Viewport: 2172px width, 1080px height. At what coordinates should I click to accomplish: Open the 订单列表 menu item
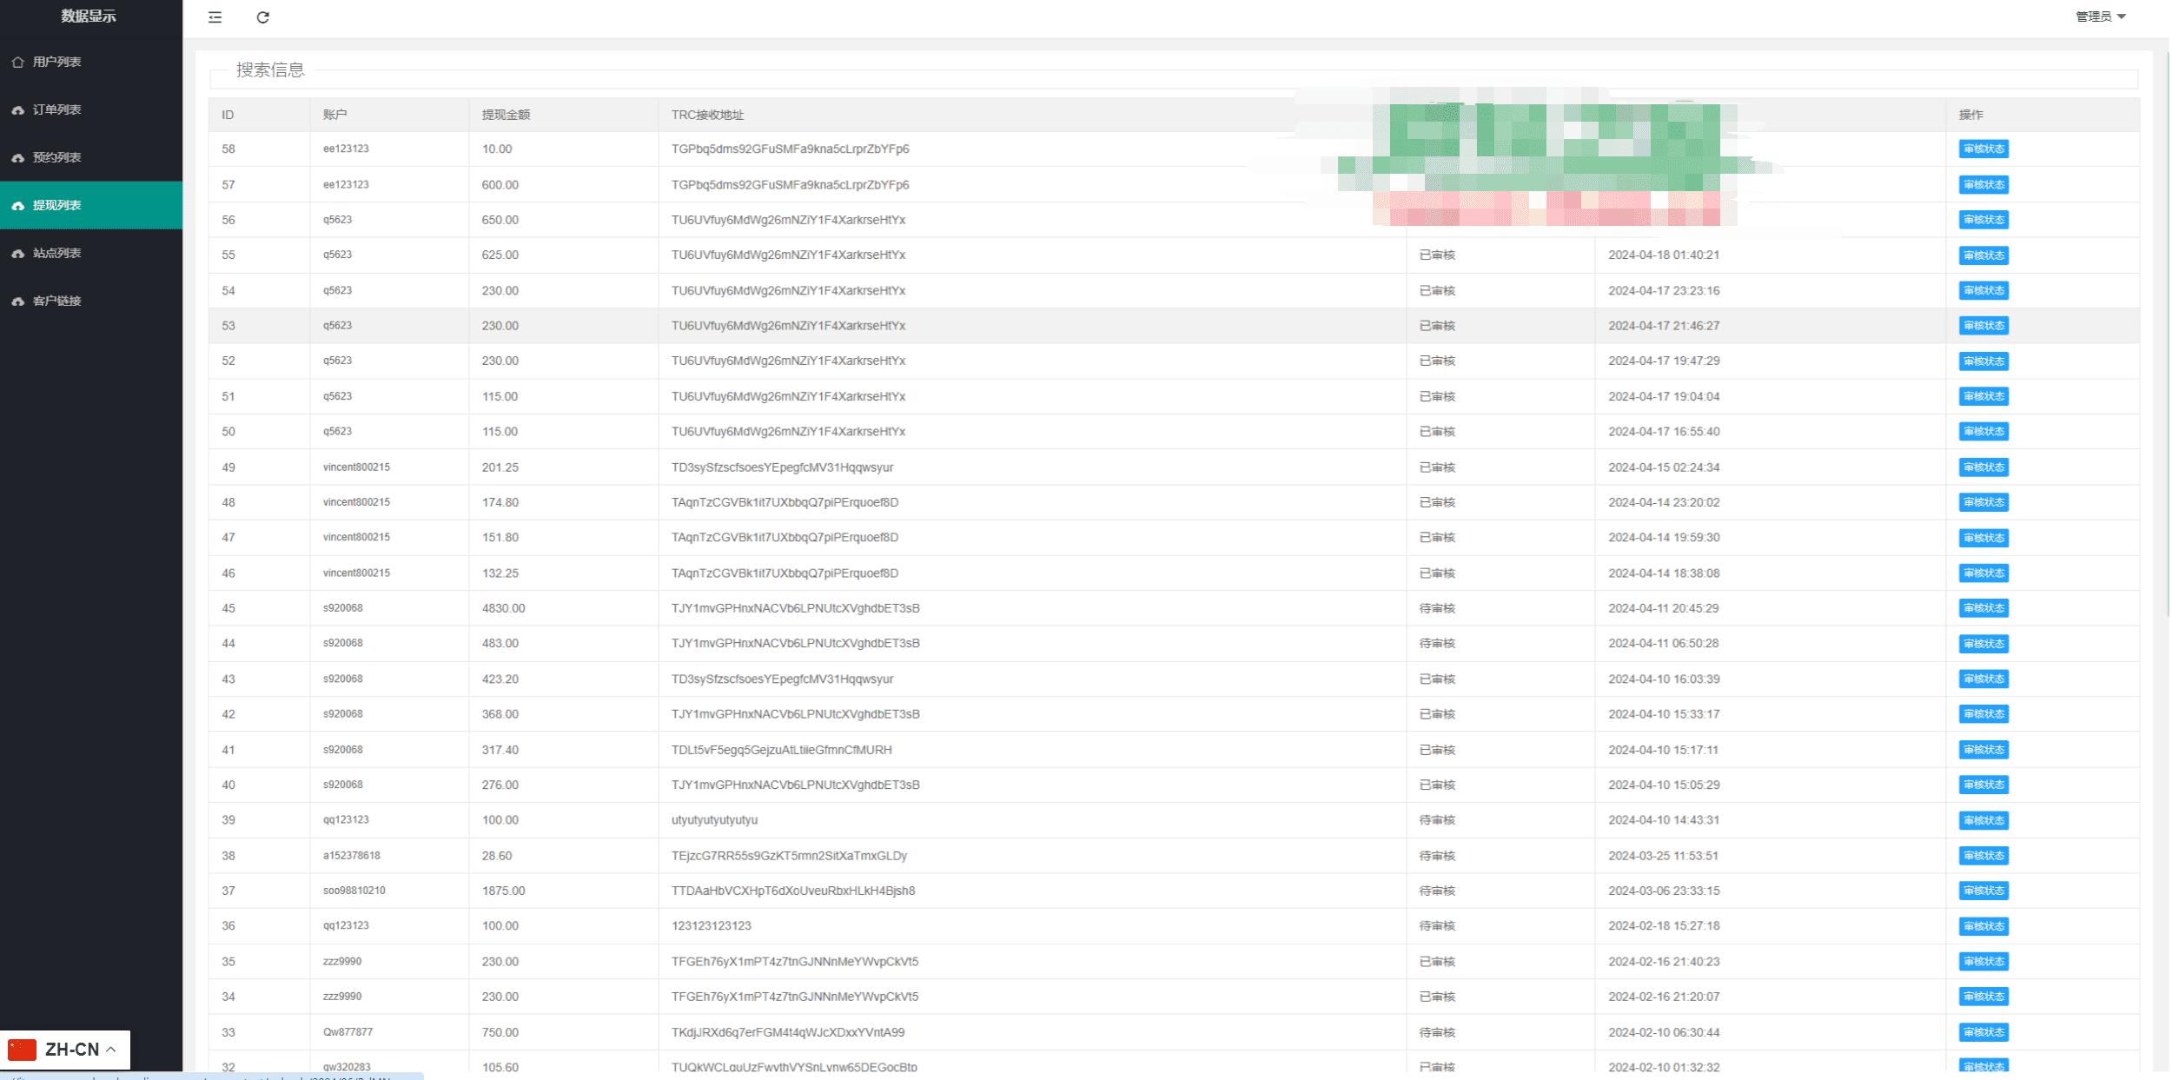coord(57,109)
